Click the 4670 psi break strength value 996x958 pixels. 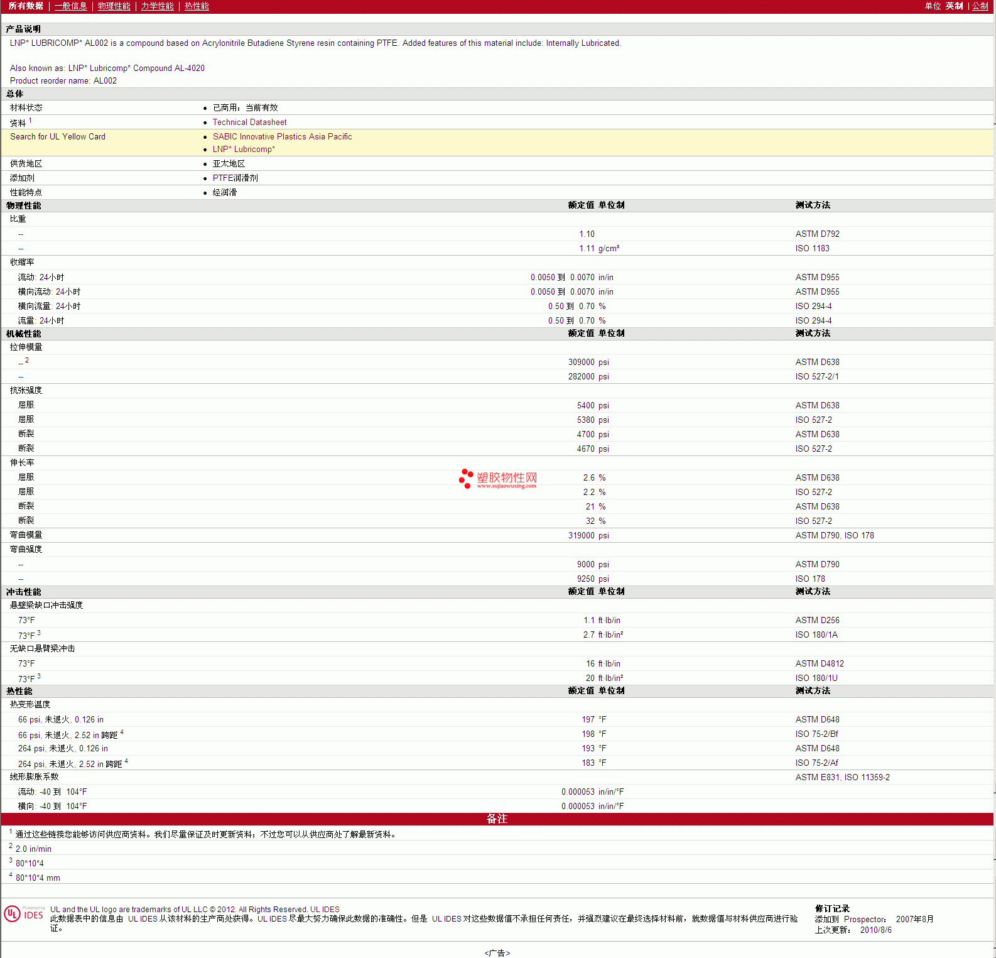(593, 449)
